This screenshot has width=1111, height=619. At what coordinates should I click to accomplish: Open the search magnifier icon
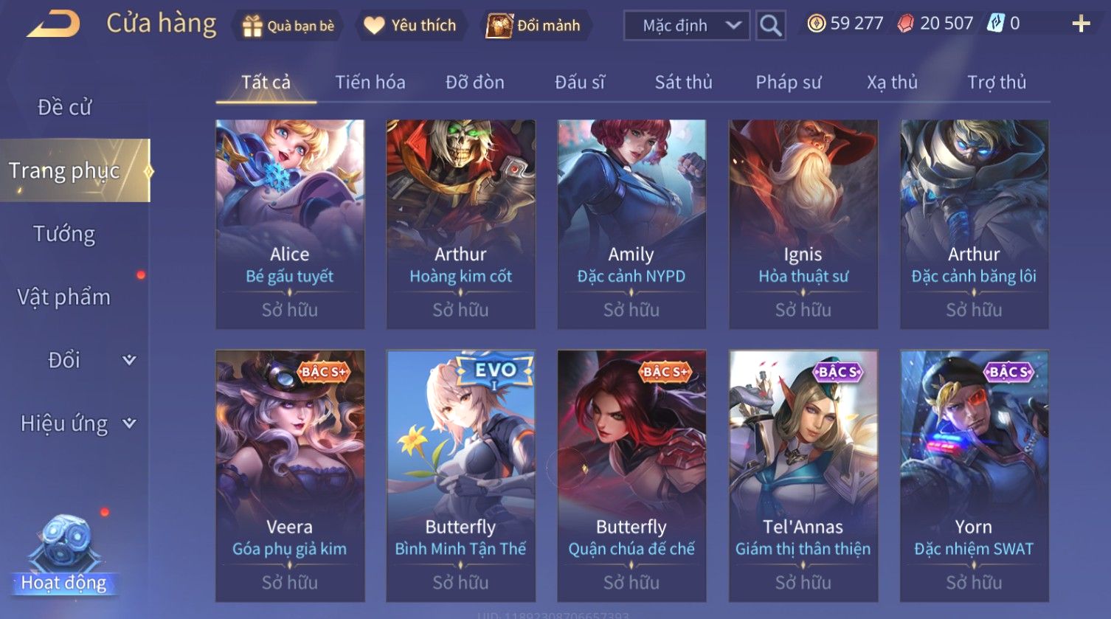(x=770, y=26)
